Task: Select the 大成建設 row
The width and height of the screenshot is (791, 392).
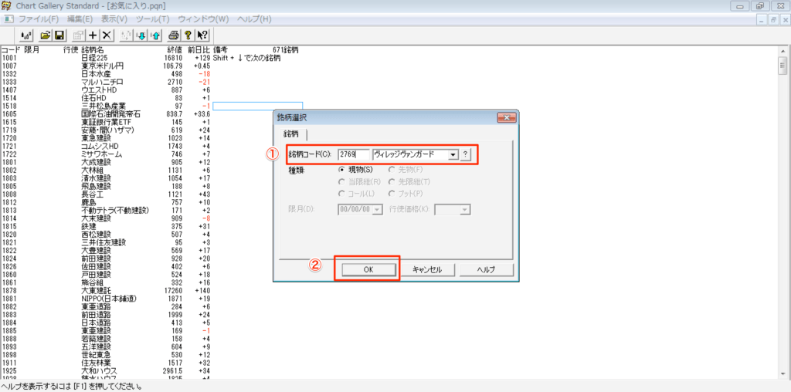Action: point(106,162)
